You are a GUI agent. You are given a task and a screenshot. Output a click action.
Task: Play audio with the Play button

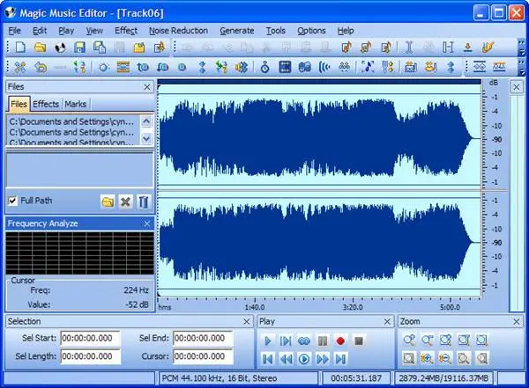[x=268, y=340]
